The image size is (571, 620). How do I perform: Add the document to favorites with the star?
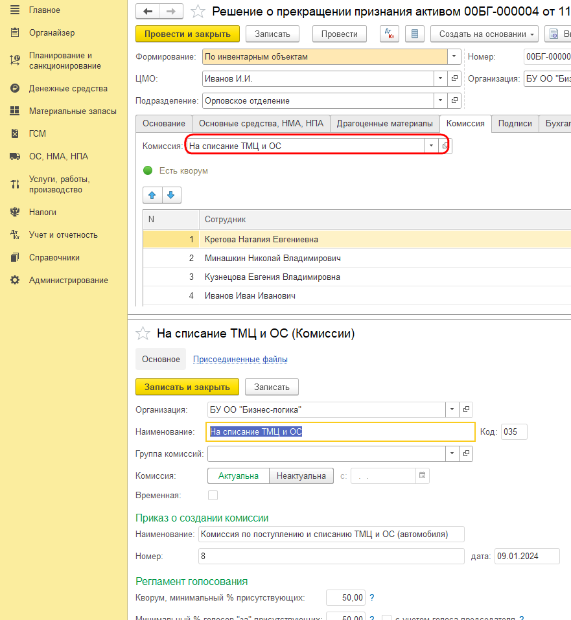pyautogui.click(x=198, y=12)
